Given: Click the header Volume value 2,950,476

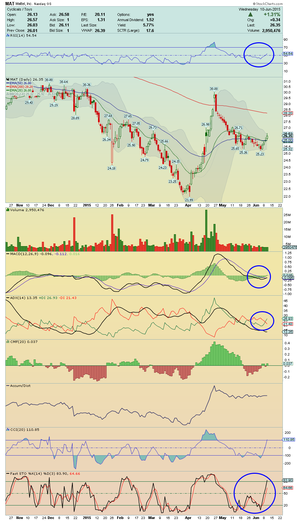Looking at the screenshot, I should (x=271, y=30).
